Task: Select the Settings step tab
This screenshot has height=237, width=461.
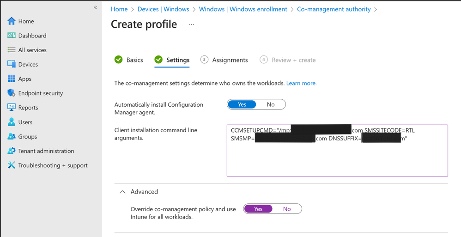Action: [172, 60]
